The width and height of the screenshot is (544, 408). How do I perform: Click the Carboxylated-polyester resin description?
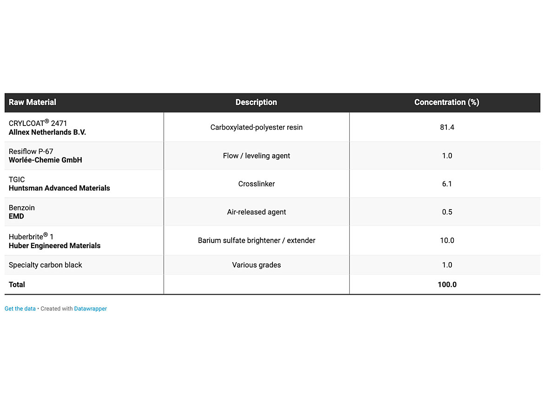pos(256,127)
